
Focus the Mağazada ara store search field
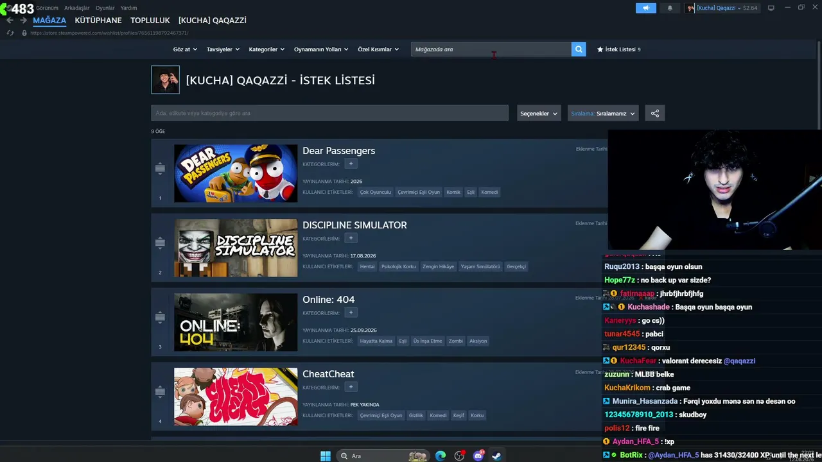(491, 49)
